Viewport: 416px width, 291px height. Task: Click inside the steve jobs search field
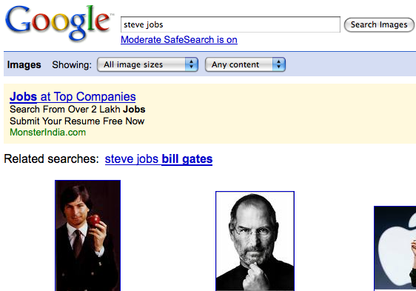pos(230,24)
